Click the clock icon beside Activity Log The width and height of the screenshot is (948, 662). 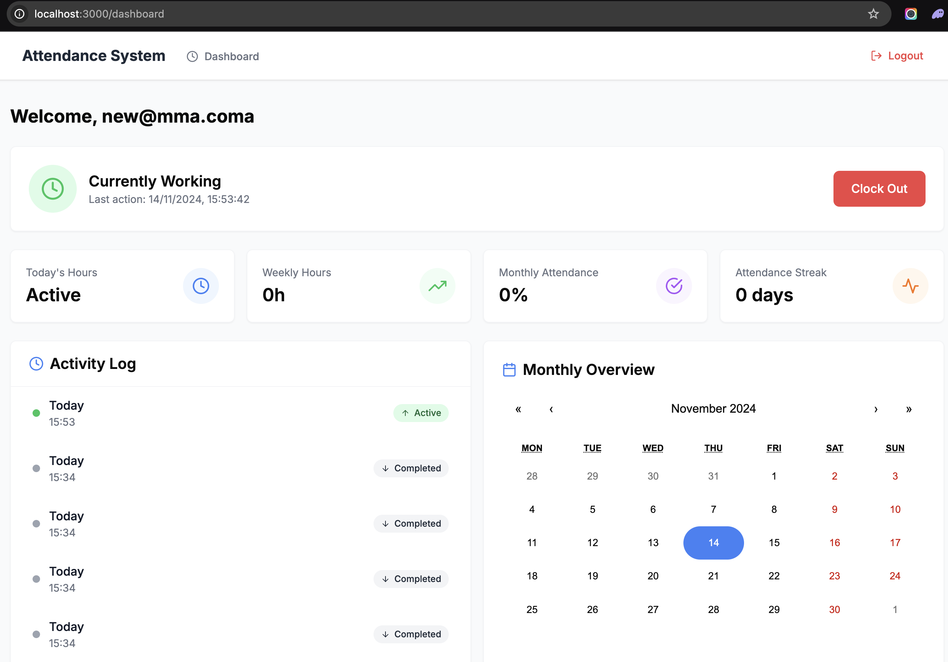tap(36, 364)
